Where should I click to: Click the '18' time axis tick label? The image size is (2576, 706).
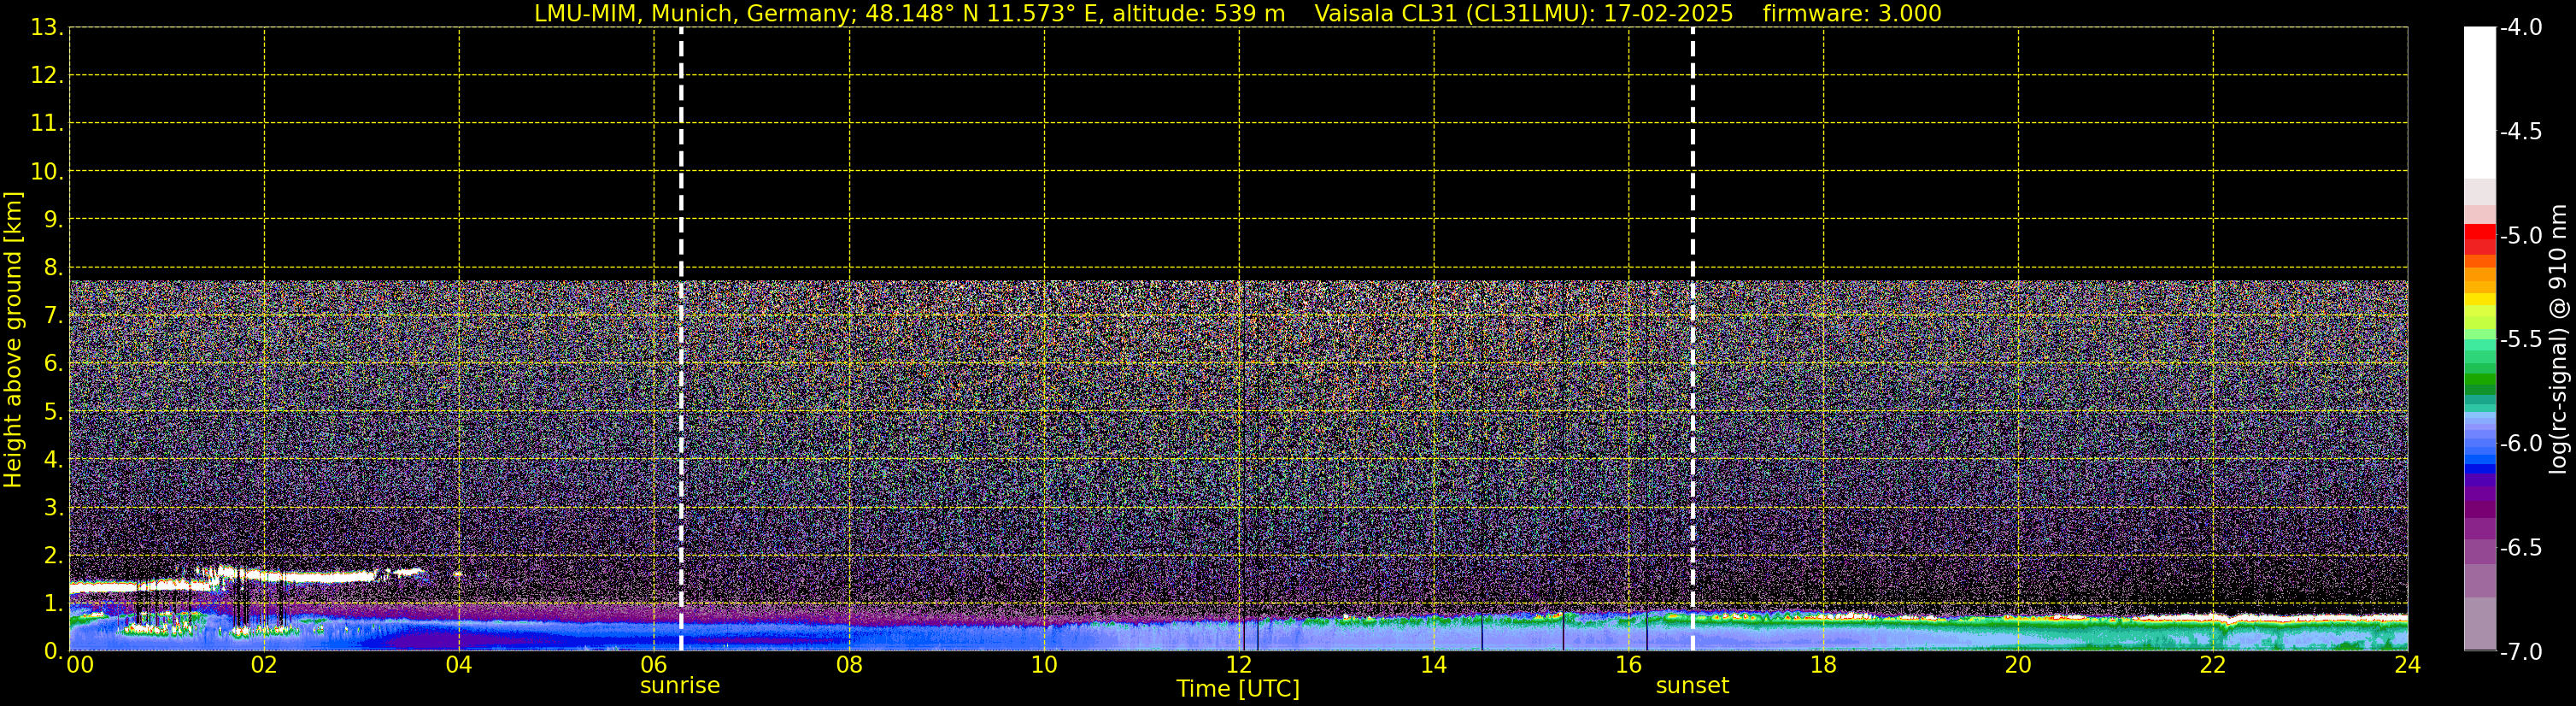(1823, 665)
